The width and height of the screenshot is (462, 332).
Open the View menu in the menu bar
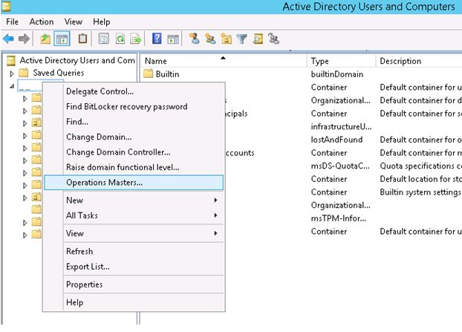[74, 22]
